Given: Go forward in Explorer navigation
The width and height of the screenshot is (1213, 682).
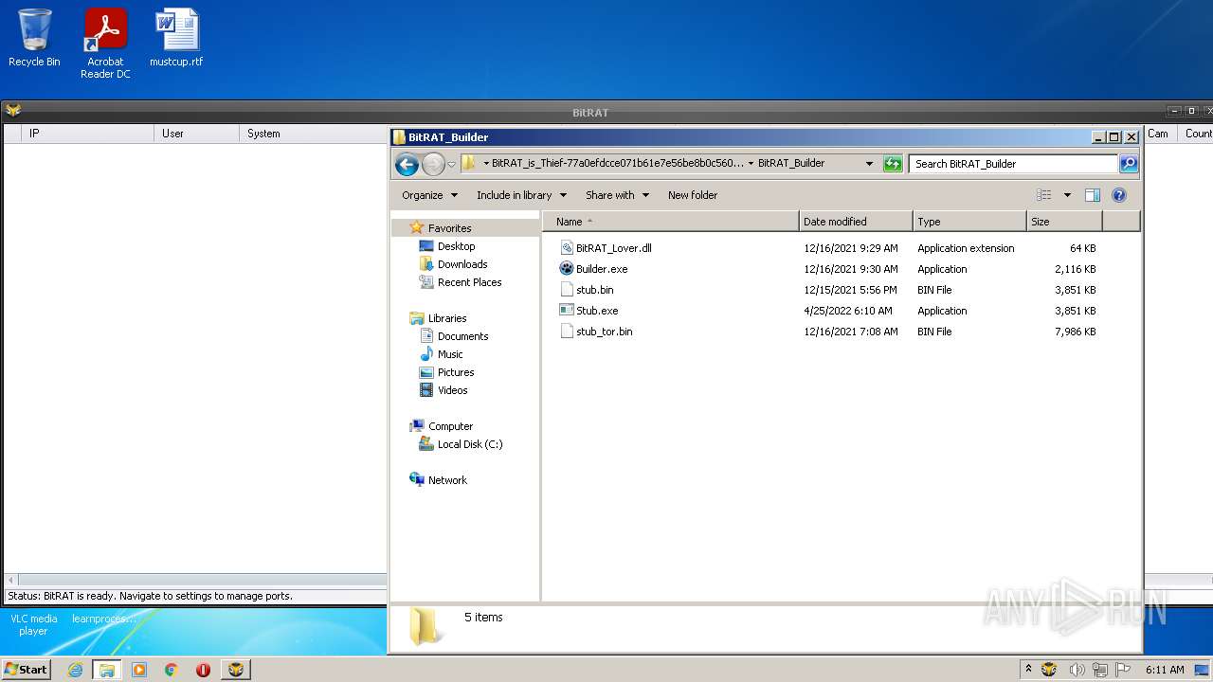Looking at the screenshot, I should (x=433, y=164).
